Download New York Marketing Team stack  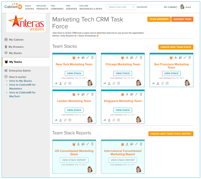tap(60, 84)
